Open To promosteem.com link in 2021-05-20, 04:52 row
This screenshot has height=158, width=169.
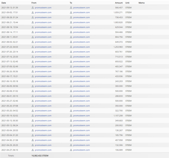point(82,111)
